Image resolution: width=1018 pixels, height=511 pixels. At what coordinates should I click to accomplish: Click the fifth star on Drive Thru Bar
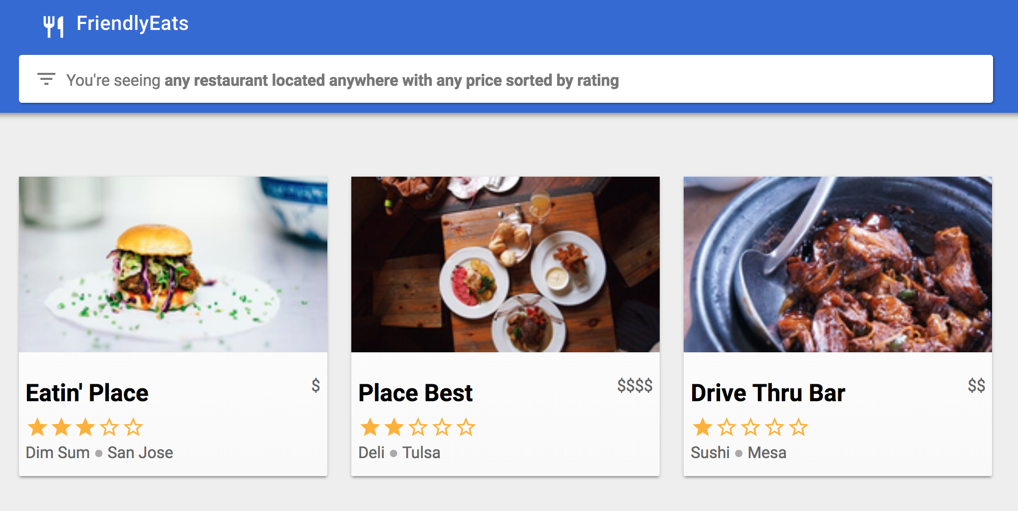pyautogui.click(x=798, y=428)
